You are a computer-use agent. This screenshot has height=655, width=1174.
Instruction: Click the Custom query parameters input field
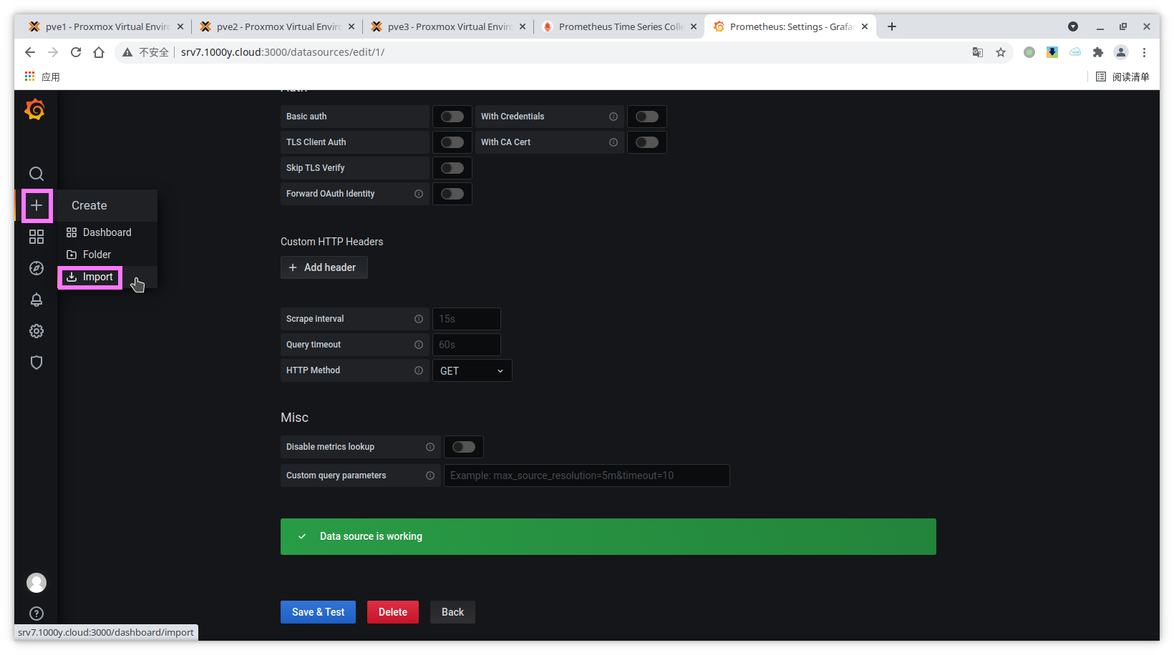[x=586, y=476]
